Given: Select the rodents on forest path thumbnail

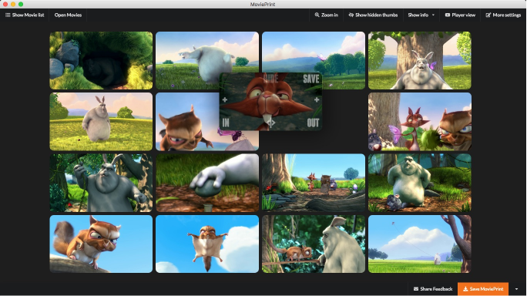Looking at the screenshot, I should [x=314, y=183].
